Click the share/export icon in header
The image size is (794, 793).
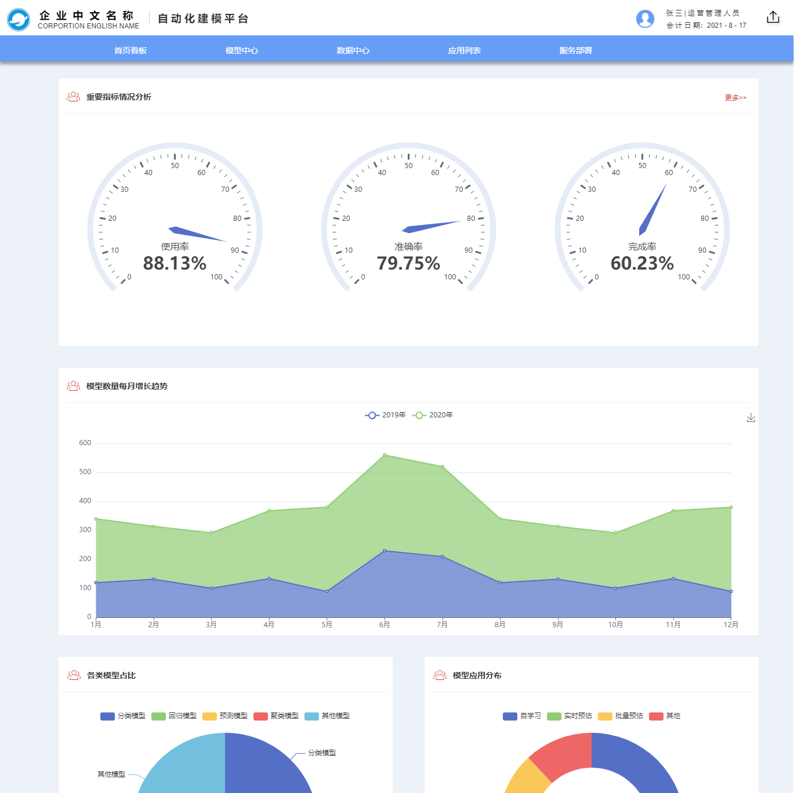pos(773,17)
